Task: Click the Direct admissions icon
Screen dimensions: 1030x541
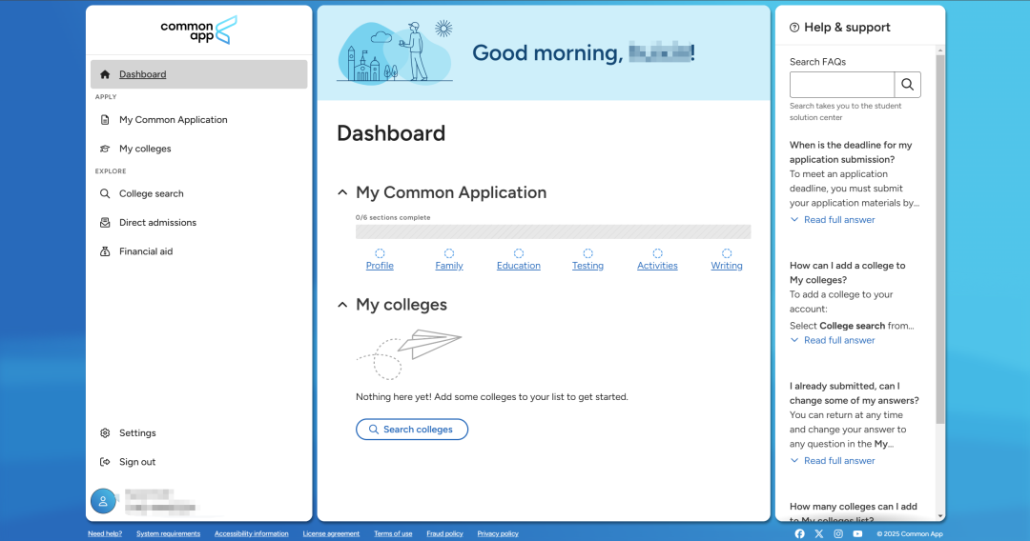Action: tap(105, 223)
